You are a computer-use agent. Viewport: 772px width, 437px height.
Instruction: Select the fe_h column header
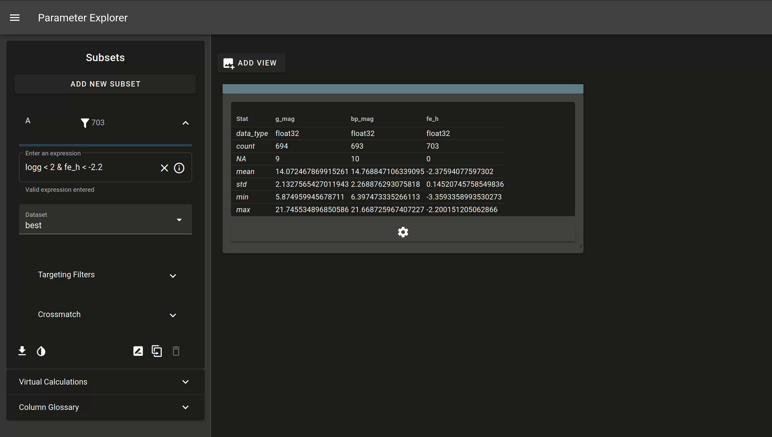(432, 119)
